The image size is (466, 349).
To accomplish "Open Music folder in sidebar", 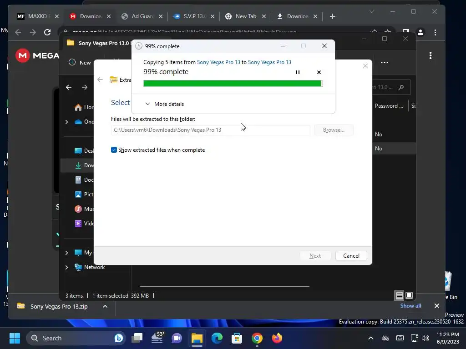I will [84, 209].
